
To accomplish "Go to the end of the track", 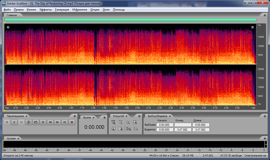I will (x=64, y=122).
